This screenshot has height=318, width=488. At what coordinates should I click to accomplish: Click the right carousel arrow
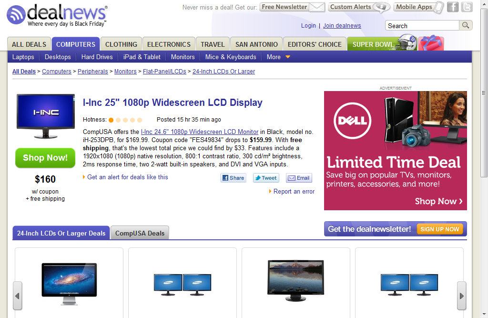click(461, 296)
